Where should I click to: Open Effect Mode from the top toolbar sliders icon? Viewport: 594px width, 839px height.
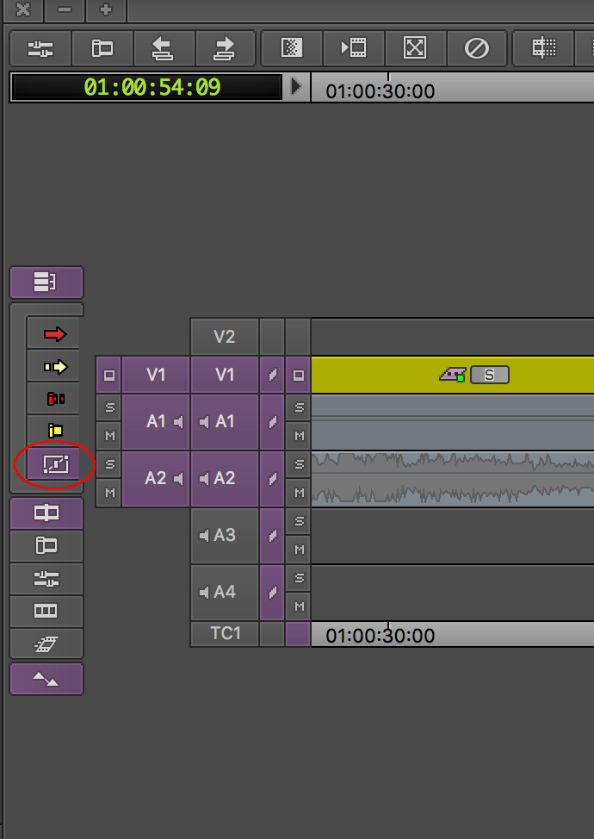point(40,48)
